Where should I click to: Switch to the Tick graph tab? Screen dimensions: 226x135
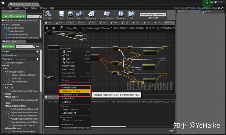pos(115,23)
